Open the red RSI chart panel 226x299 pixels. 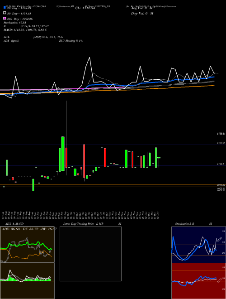198,281
